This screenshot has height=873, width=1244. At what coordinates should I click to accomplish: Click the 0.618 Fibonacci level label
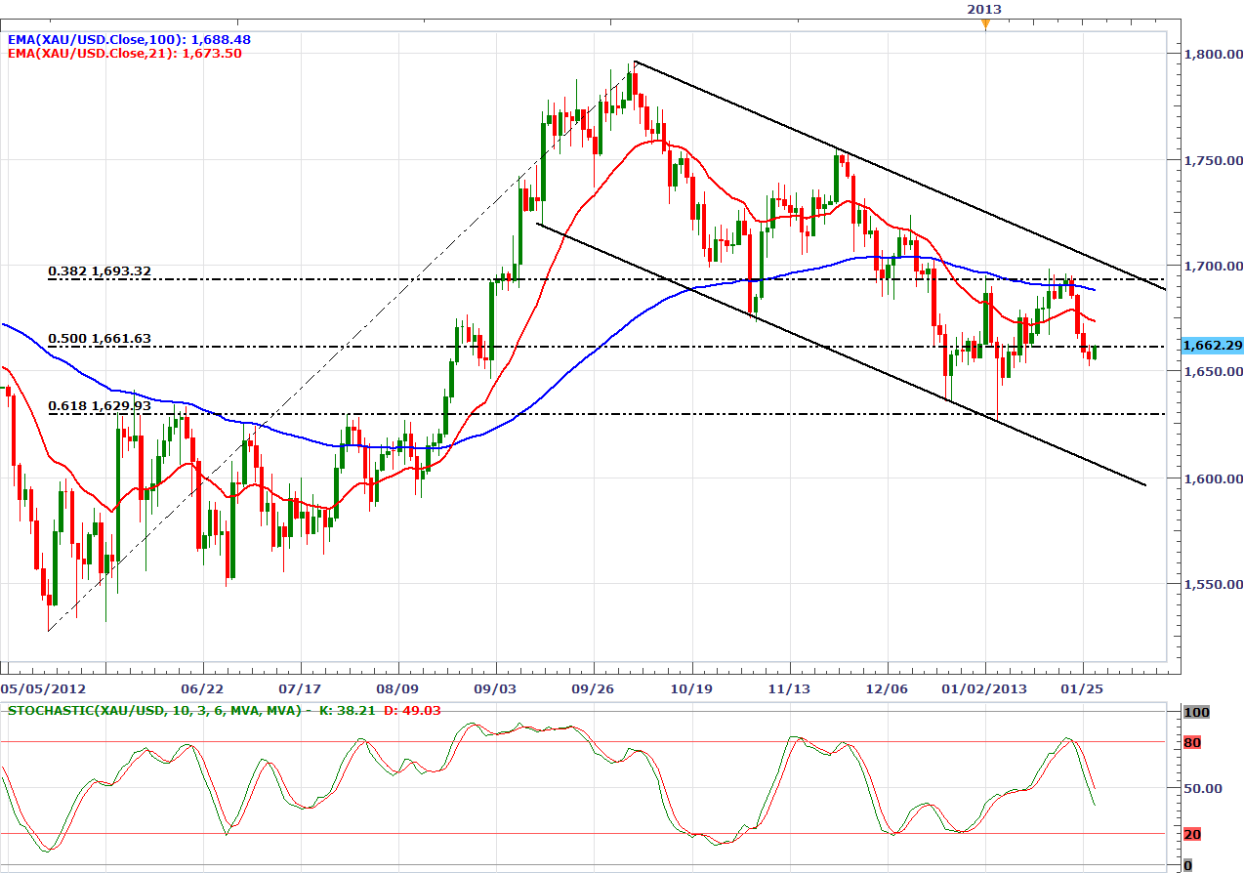point(100,405)
